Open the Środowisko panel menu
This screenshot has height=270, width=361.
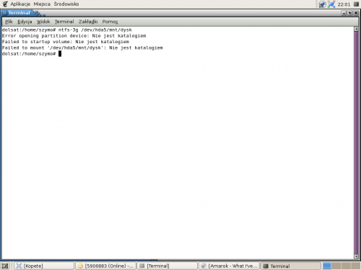[66, 4]
